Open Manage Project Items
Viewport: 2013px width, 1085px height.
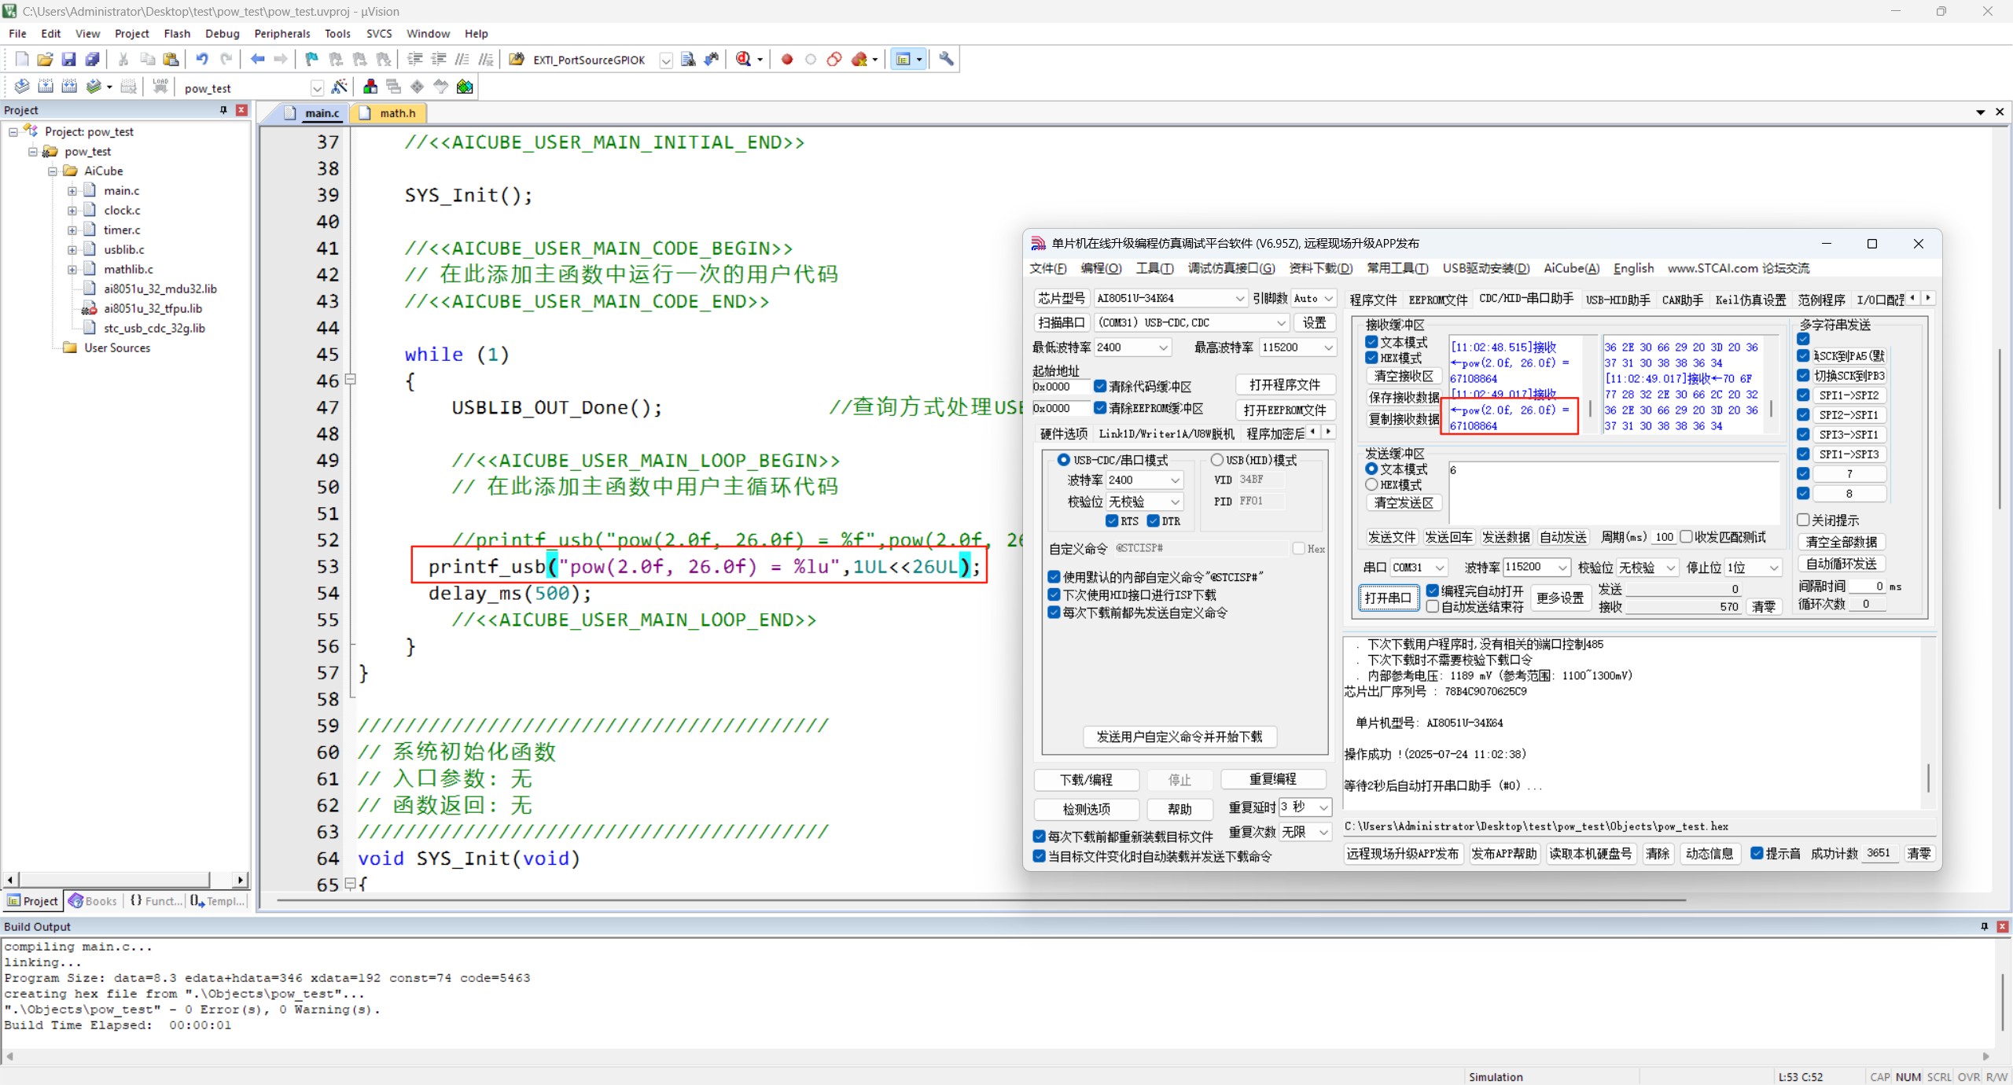(370, 86)
